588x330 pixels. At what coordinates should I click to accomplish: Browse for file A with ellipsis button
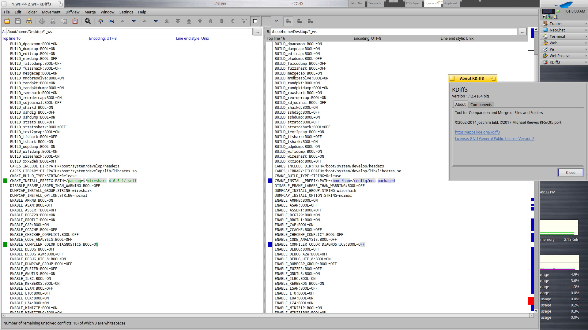point(258,32)
